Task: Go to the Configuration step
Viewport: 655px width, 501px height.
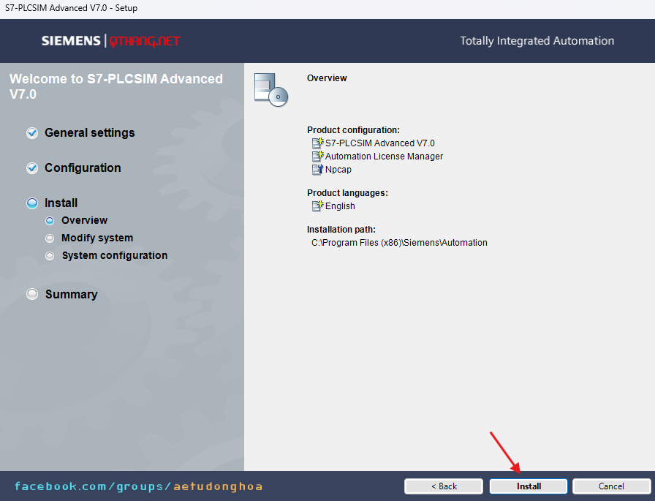Action: pyautogui.click(x=83, y=168)
